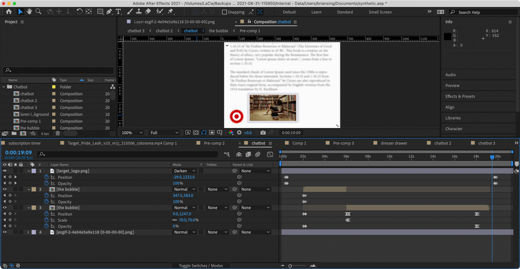Screen dimensions: 520x269
Task: Activate the Rotation tool
Action: click(79, 12)
